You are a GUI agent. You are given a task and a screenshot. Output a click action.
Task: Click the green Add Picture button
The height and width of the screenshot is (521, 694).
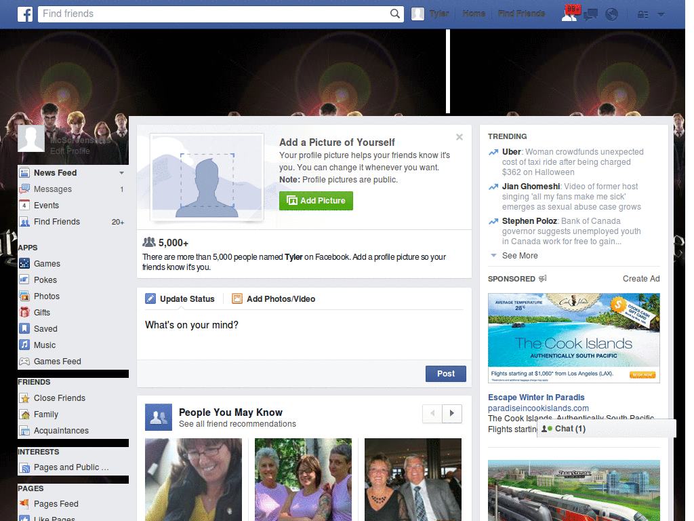pyautogui.click(x=316, y=201)
